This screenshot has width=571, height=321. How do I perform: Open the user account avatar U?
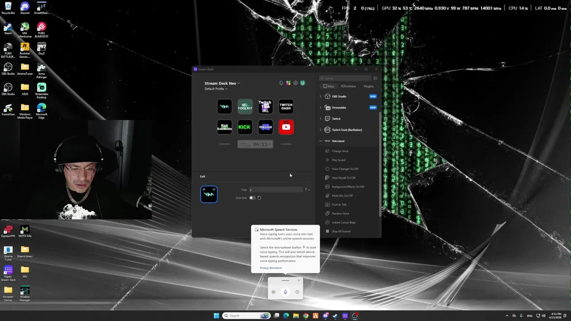pos(302,83)
